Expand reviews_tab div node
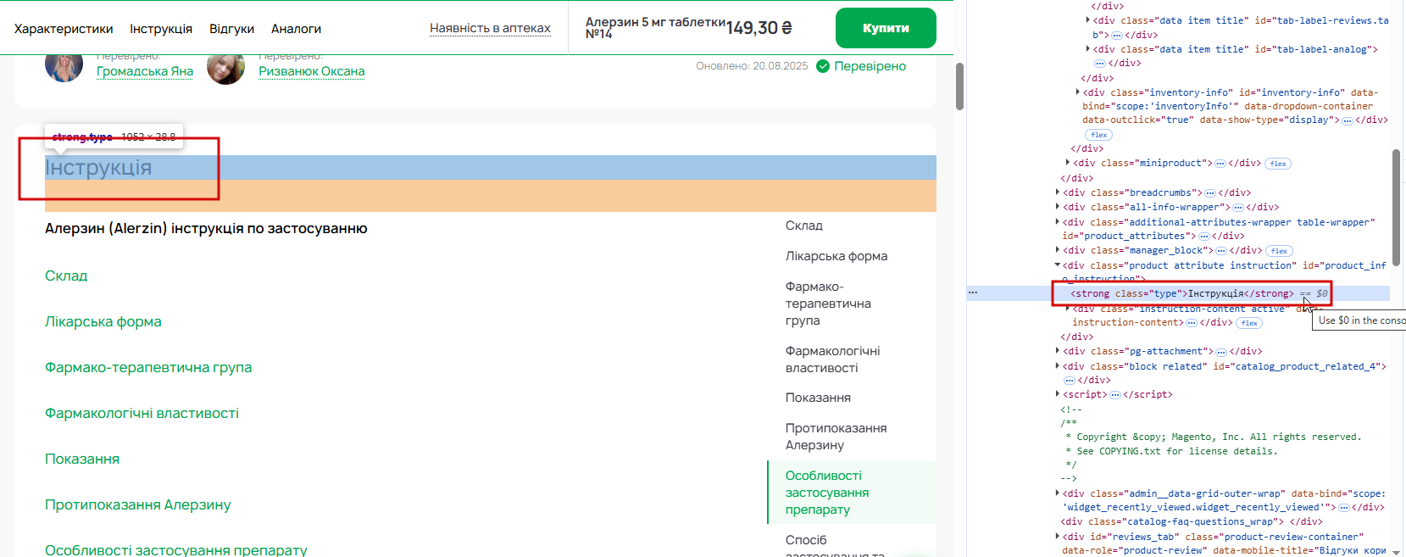1406x557 pixels. click(1058, 537)
